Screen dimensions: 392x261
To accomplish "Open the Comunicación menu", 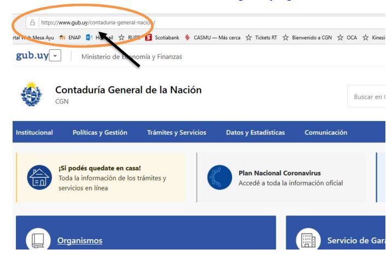I will coord(326,132).
